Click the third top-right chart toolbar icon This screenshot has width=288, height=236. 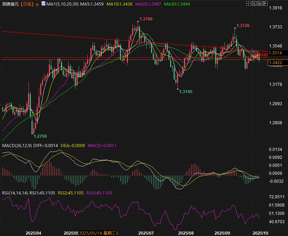point(260,4)
